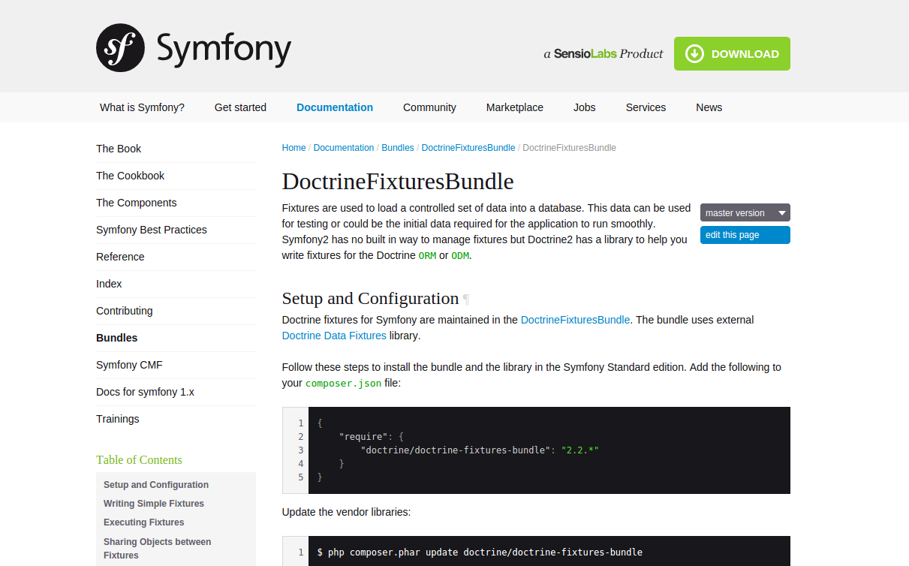Viewport: 909px width, 566px height.
Task: Select Bundles in the sidebar
Action: [116, 338]
